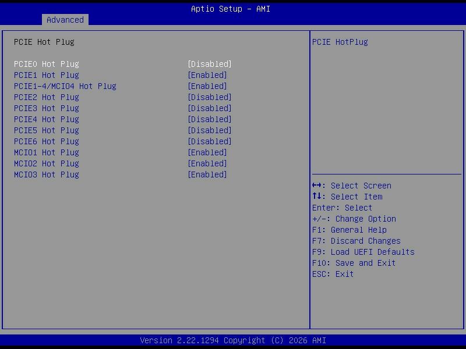Select the PCIE2 Hot Plug setting label
Screen dimensions: 466x349
point(47,97)
